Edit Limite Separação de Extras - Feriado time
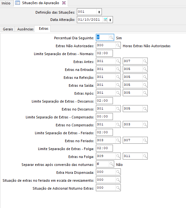Viewport: 186px width, 208px height. [104, 132]
